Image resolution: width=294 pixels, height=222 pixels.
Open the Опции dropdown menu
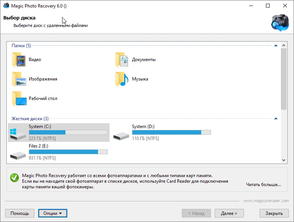(52, 213)
